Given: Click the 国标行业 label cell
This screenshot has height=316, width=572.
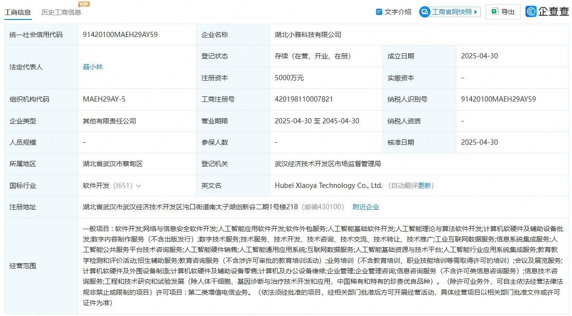Looking at the screenshot, I should tap(41, 186).
